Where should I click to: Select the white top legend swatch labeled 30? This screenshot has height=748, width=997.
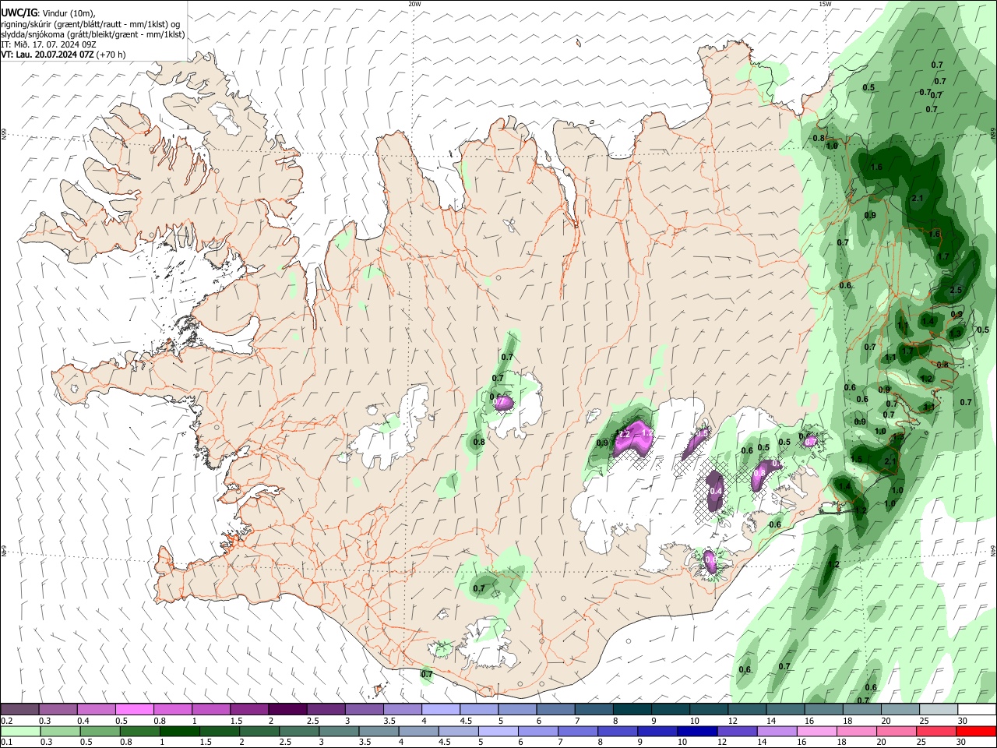977,710
